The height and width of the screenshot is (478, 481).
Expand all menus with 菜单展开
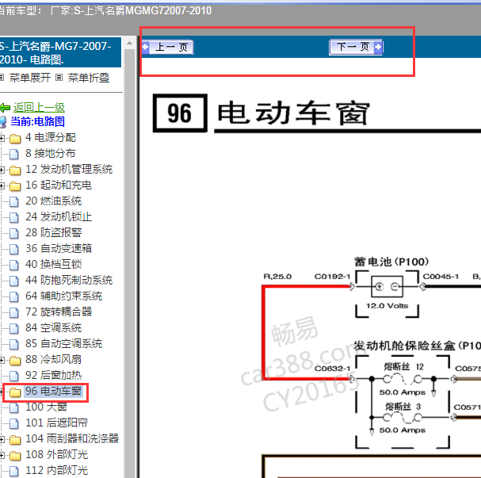(30, 78)
